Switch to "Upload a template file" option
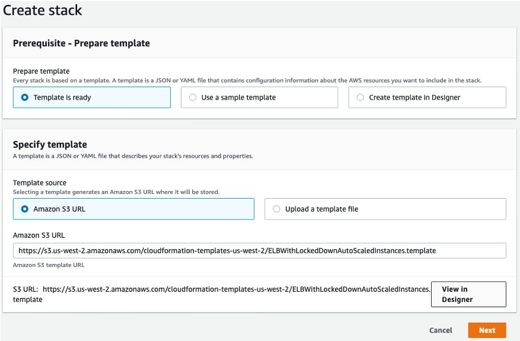520x341 pixels. pos(276,209)
